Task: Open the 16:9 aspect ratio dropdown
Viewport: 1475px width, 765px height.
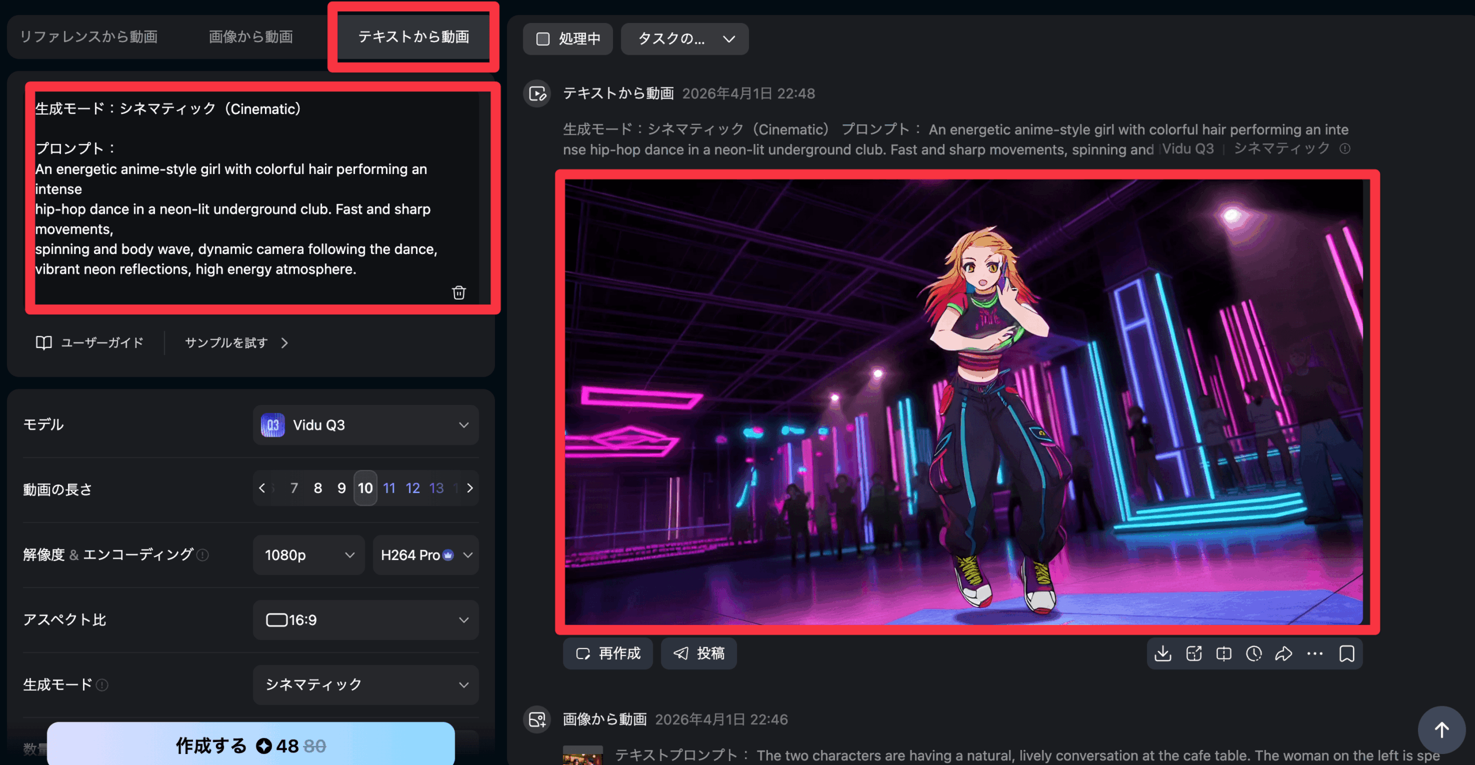Action: coord(365,620)
